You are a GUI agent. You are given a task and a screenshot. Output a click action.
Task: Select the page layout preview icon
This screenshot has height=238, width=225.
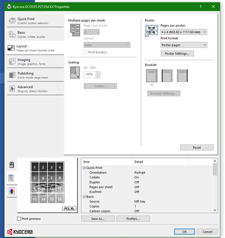[x=11, y=178]
